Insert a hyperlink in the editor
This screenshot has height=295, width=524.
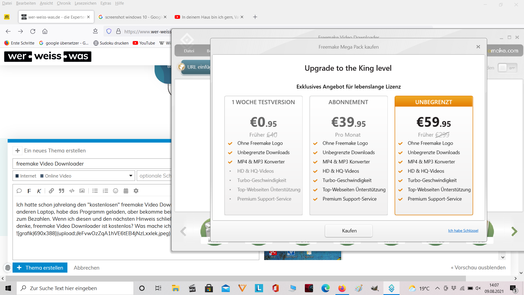click(51, 191)
